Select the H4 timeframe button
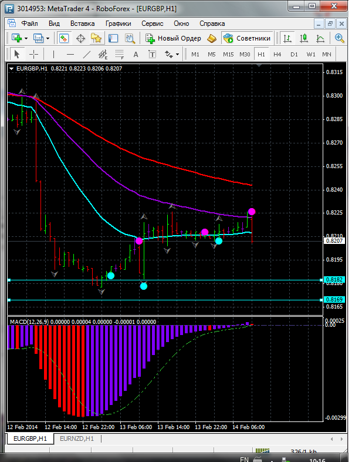The image size is (352, 462). [277, 54]
